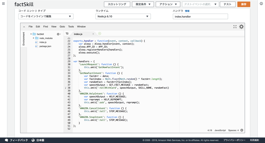Select package.json in file tree
Viewport: 265px width, 143px height.
(x=45, y=46)
